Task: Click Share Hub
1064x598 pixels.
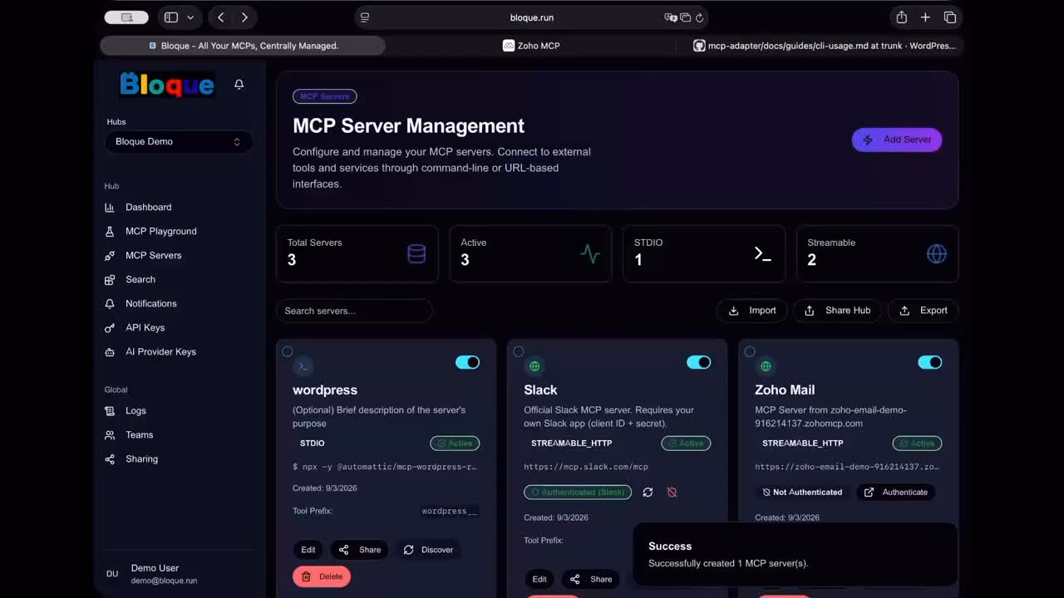Action: pos(837,311)
